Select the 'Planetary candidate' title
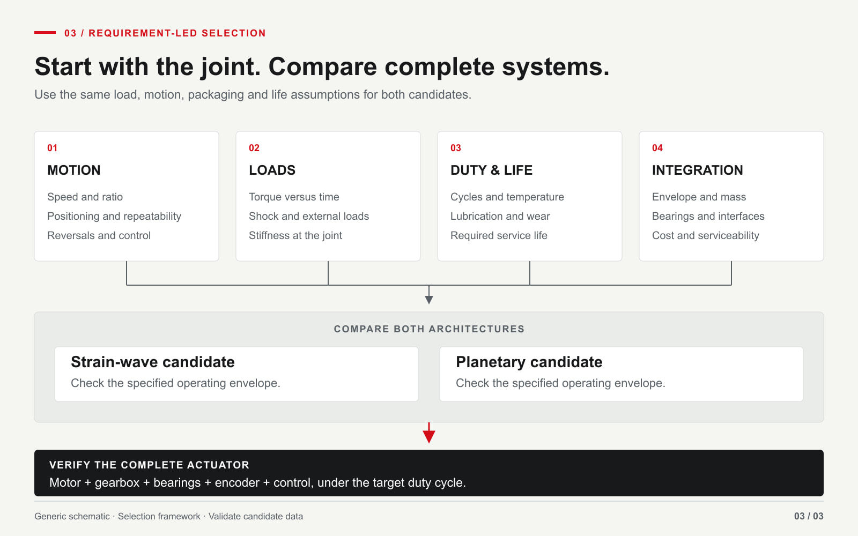The width and height of the screenshot is (858, 536). [529, 362]
